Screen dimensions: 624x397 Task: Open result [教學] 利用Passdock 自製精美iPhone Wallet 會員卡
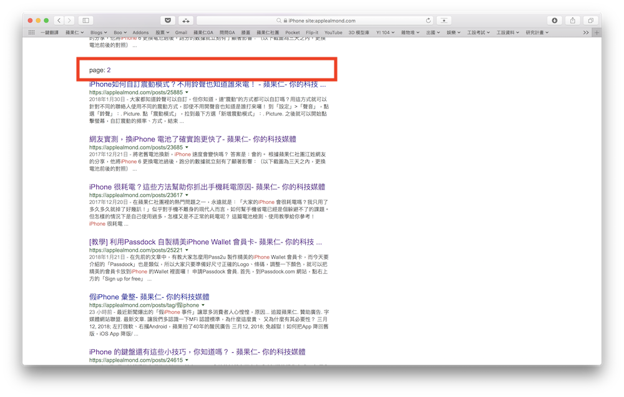pyautogui.click(x=205, y=242)
